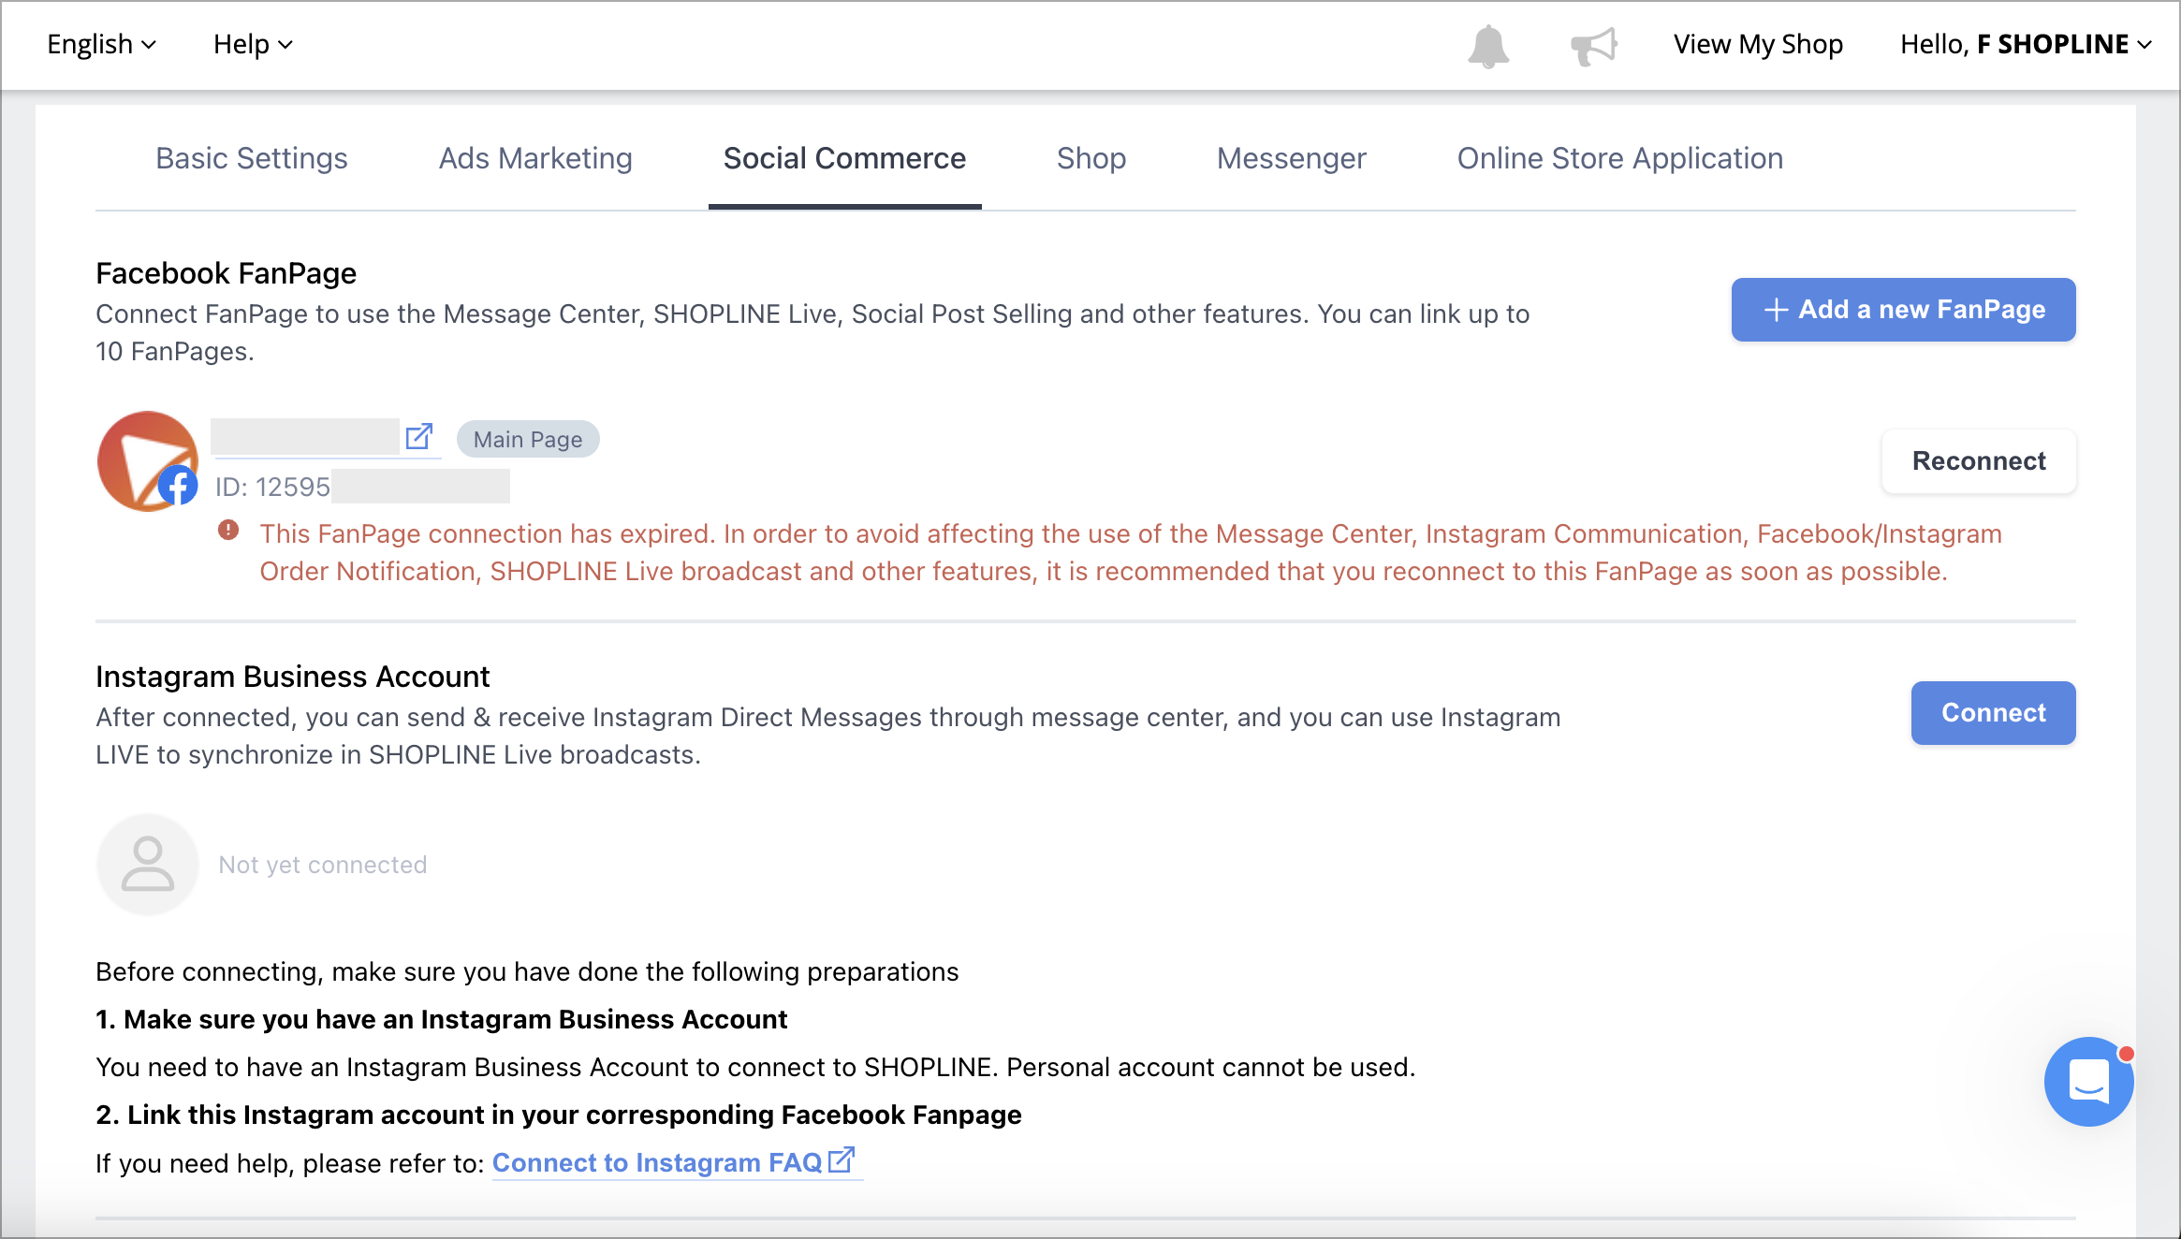Expand the Hello, F SHOPLINE account menu
This screenshot has height=1239, width=2181.
point(2026,44)
